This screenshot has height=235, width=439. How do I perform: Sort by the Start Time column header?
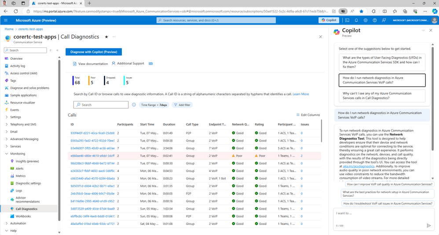coord(147,124)
